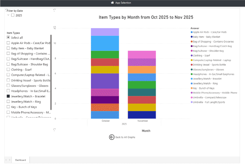
Task: Uncheck Jewellery/Watch - Bracelet filter
Action: (x=8, y=96)
